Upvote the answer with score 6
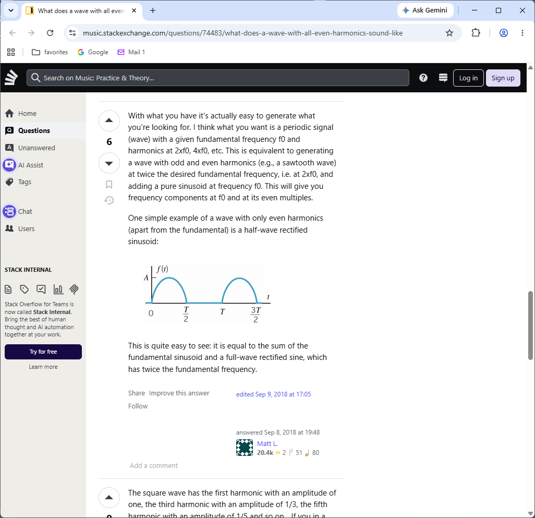The image size is (535, 518). 109,121
